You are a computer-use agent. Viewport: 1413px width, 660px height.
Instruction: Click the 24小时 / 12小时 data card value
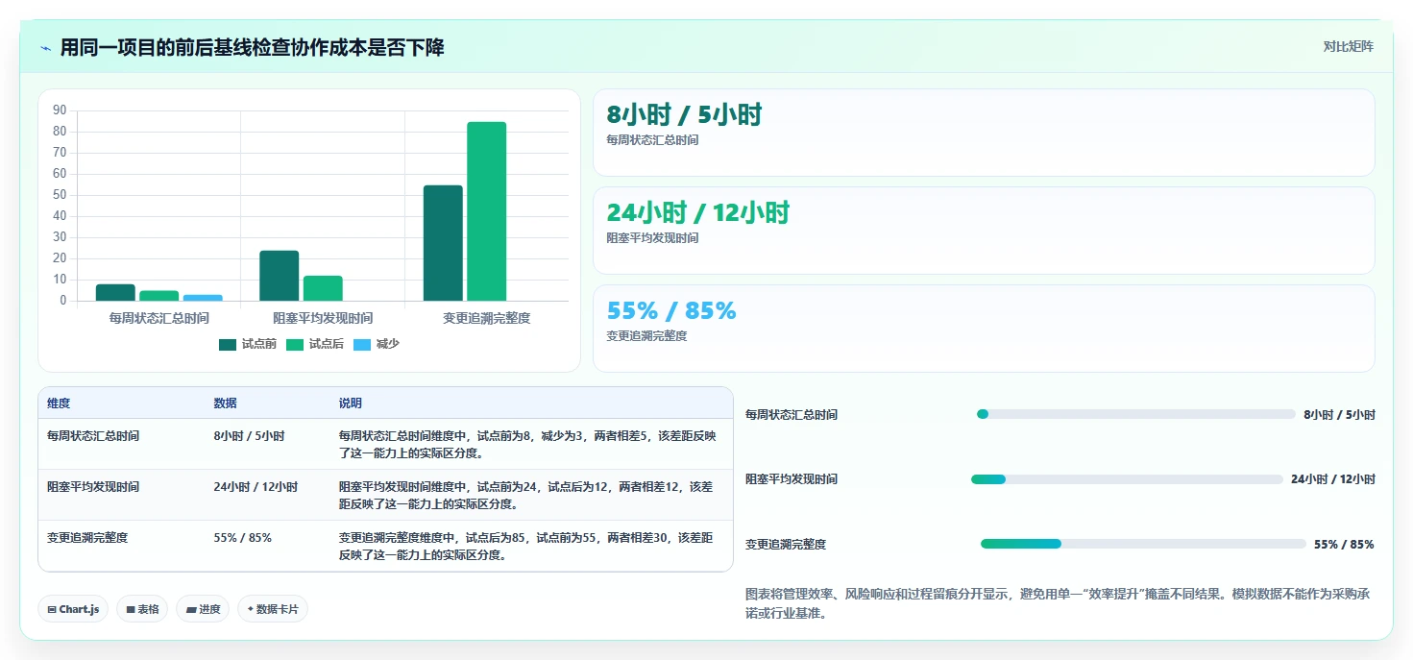click(697, 212)
